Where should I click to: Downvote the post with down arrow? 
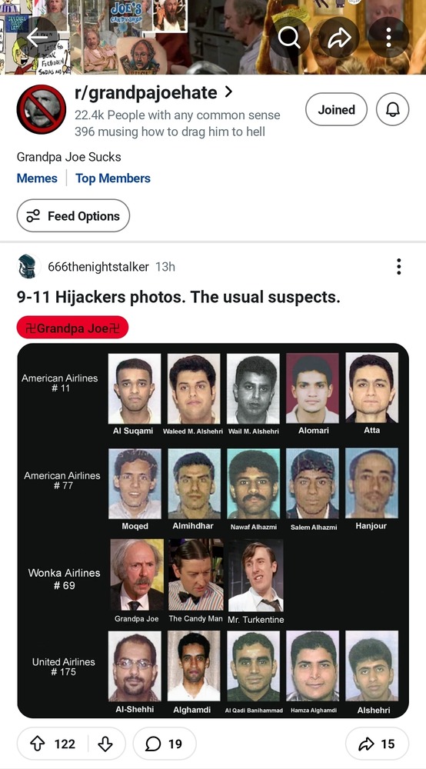click(105, 744)
